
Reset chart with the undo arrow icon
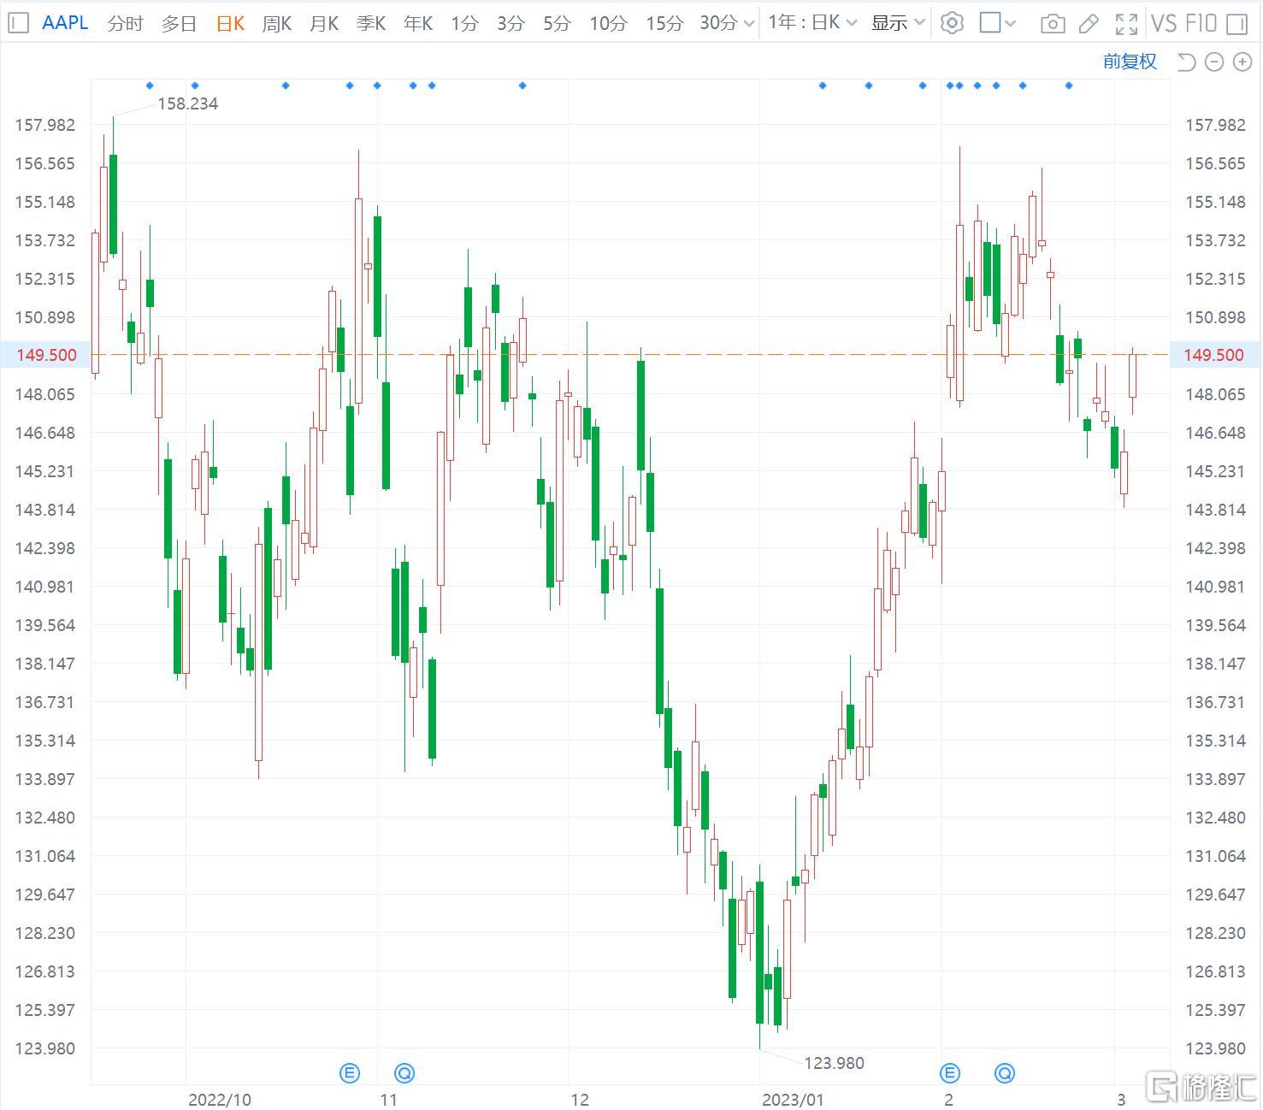(x=1186, y=62)
